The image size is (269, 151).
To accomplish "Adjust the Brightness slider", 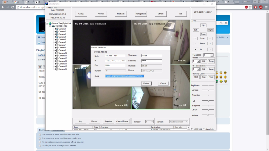I will click(x=208, y=85).
